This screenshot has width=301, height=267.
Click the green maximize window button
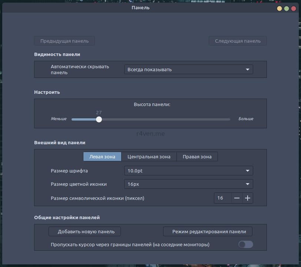(x=287, y=8)
